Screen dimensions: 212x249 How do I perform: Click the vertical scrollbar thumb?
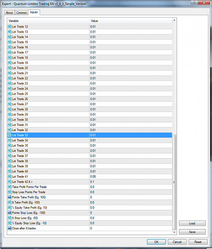174,182
